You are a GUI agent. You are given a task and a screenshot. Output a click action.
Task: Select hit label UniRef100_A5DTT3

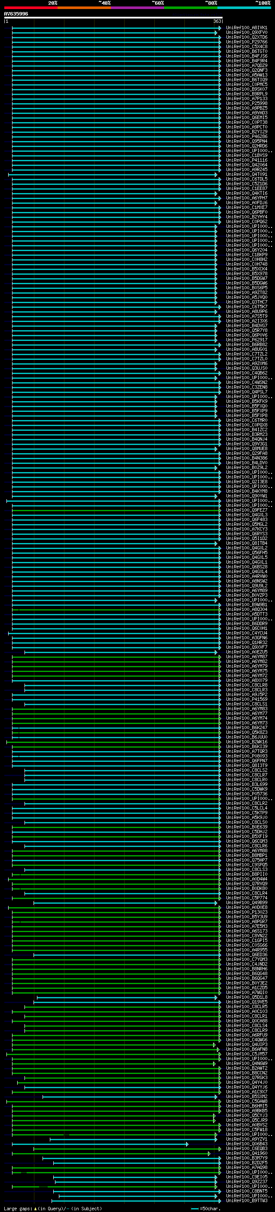pos(246,614)
